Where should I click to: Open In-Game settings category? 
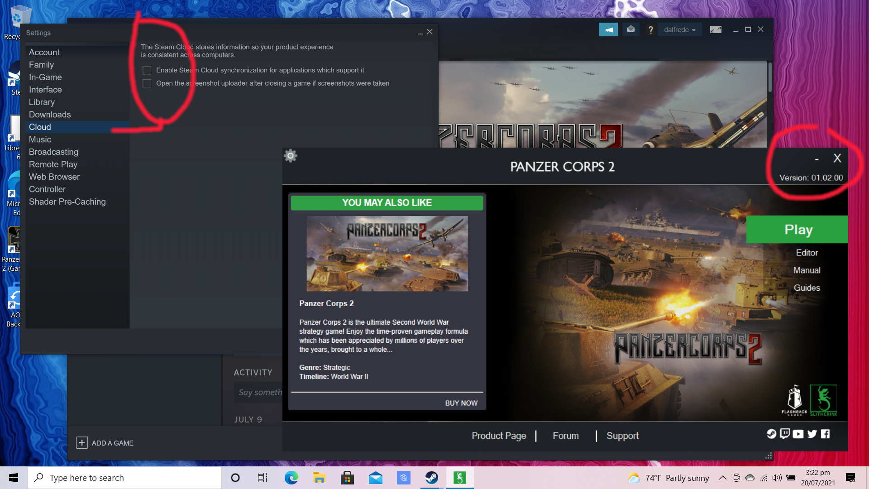pos(45,77)
